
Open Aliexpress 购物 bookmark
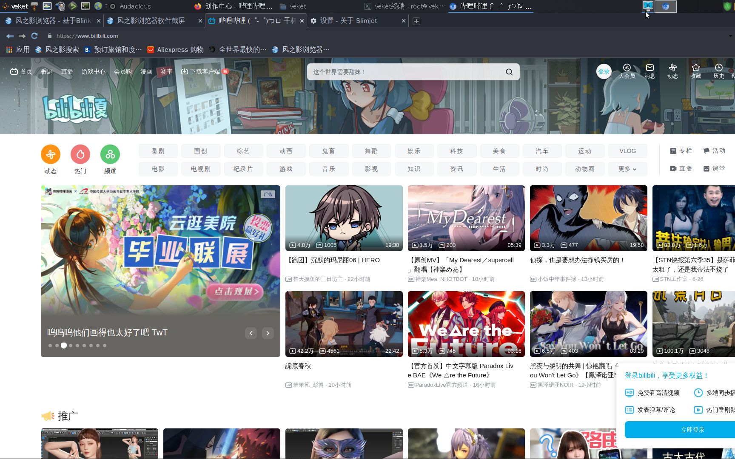coord(175,50)
